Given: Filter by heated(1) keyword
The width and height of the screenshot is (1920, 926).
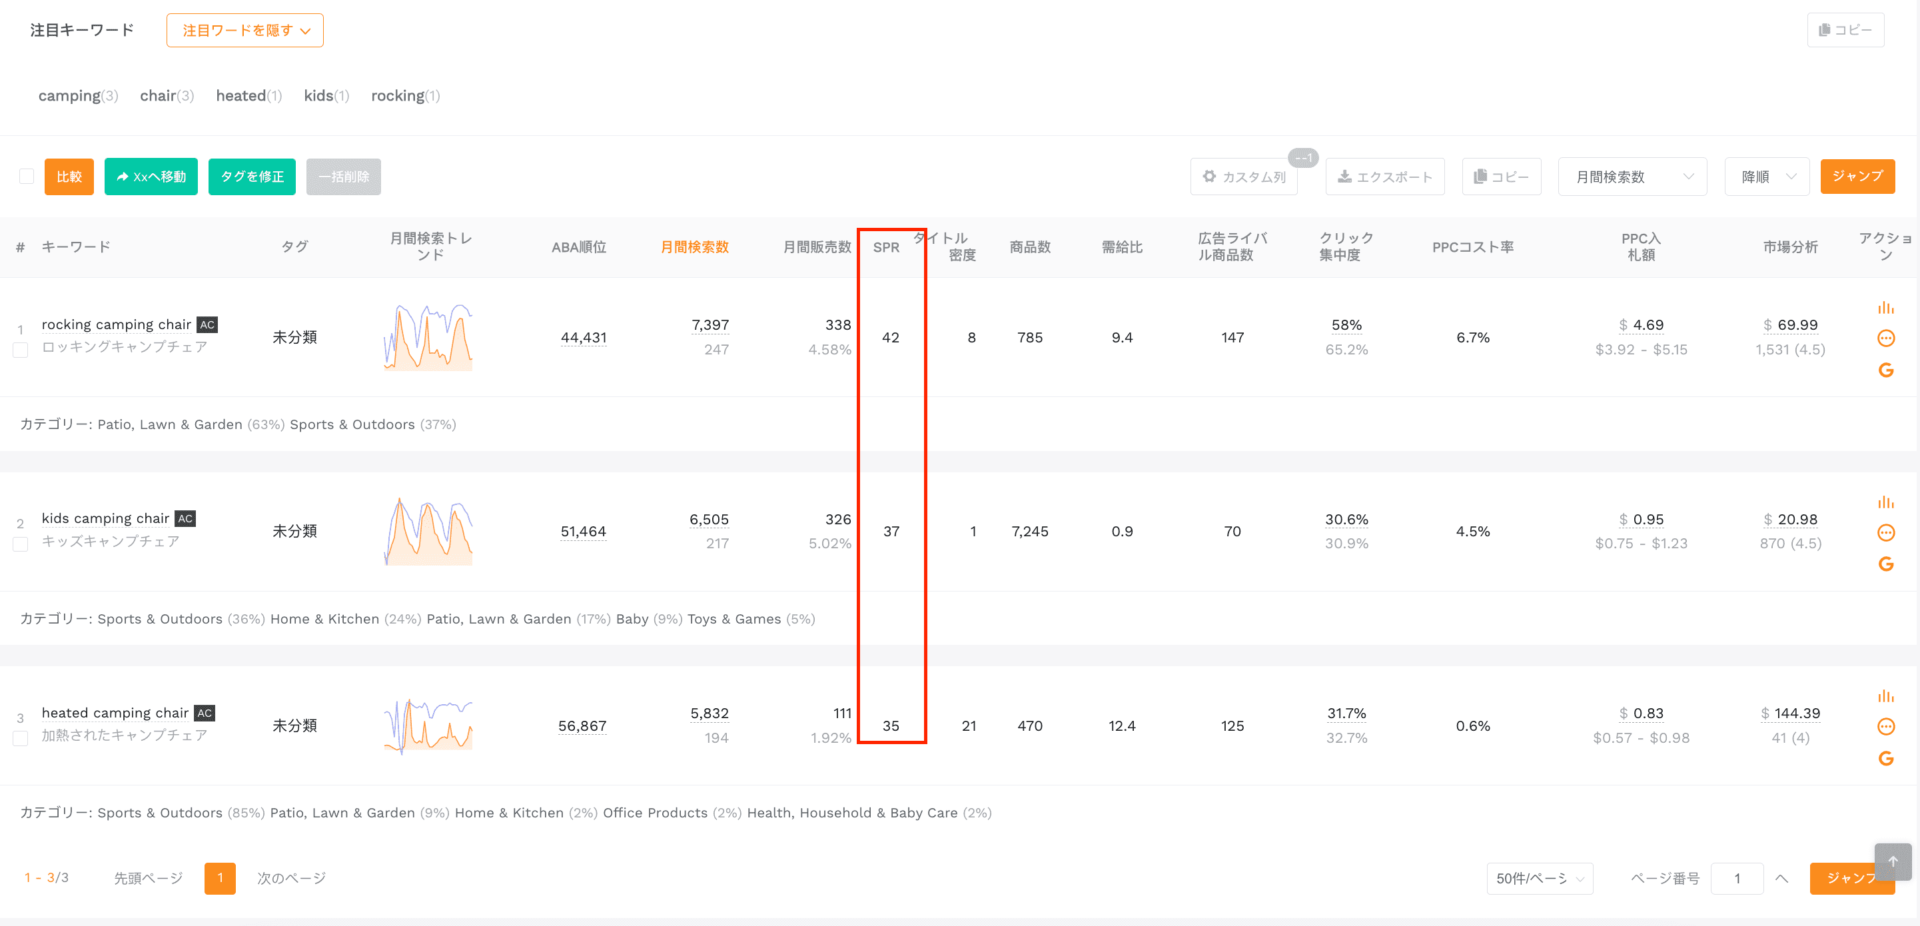Looking at the screenshot, I should pos(249,95).
